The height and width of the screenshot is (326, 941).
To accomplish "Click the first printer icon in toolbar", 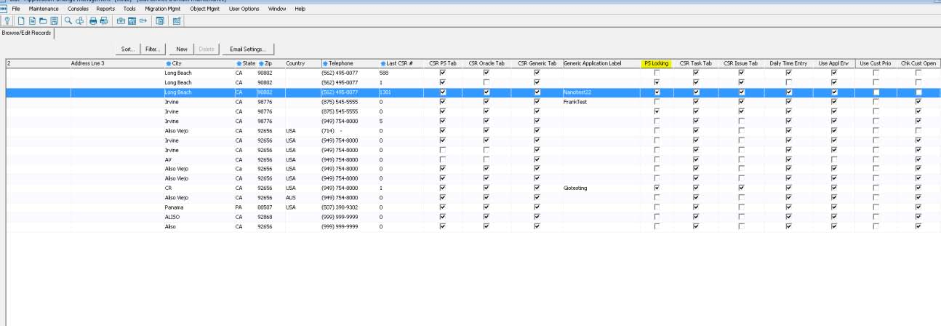I will point(93,21).
